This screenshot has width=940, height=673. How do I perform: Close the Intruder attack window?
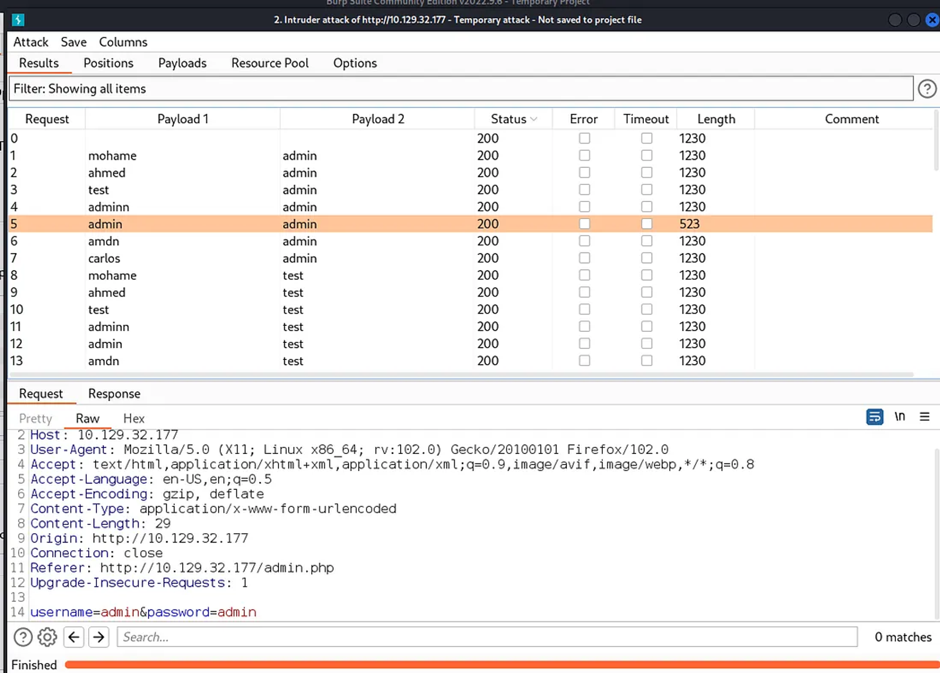pyautogui.click(x=932, y=20)
